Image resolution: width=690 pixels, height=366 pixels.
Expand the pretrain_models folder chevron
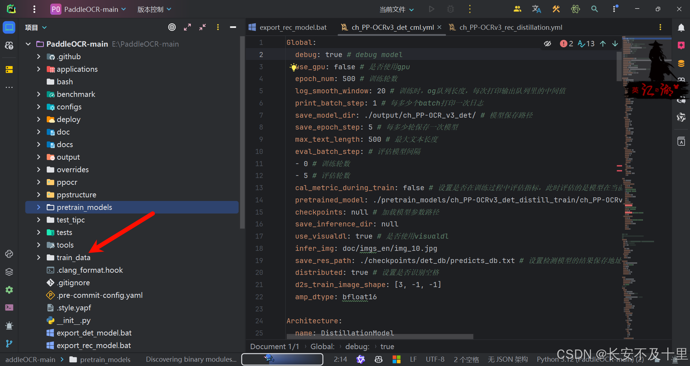point(38,207)
